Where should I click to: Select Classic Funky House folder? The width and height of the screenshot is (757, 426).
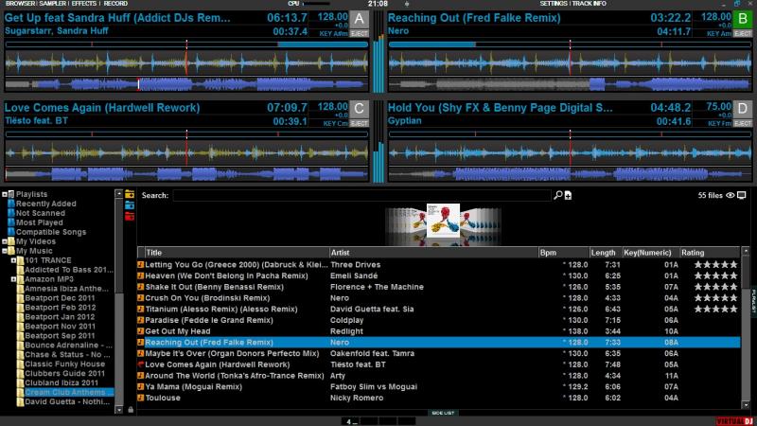click(x=64, y=364)
